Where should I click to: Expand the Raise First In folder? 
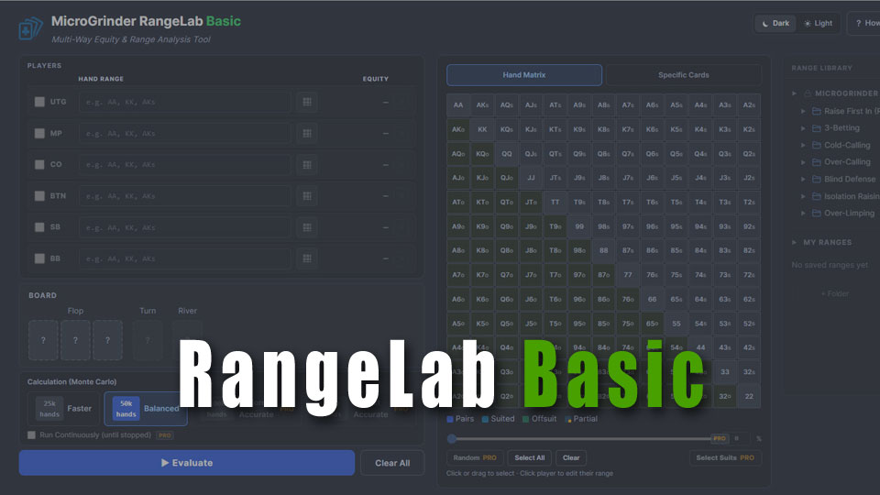click(803, 111)
